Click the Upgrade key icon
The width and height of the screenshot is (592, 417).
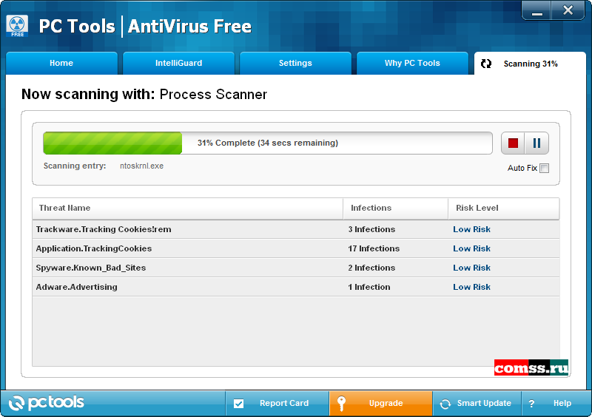tap(341, 404)
